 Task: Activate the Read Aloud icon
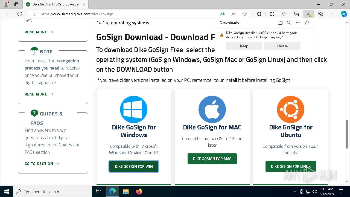(x=234, y=14)
